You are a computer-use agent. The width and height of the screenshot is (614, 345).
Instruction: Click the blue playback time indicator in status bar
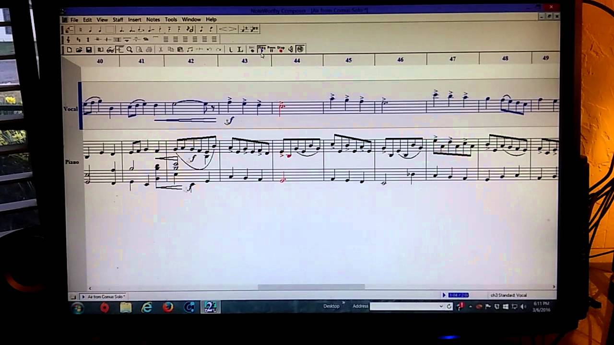click(x=459, y=295)
